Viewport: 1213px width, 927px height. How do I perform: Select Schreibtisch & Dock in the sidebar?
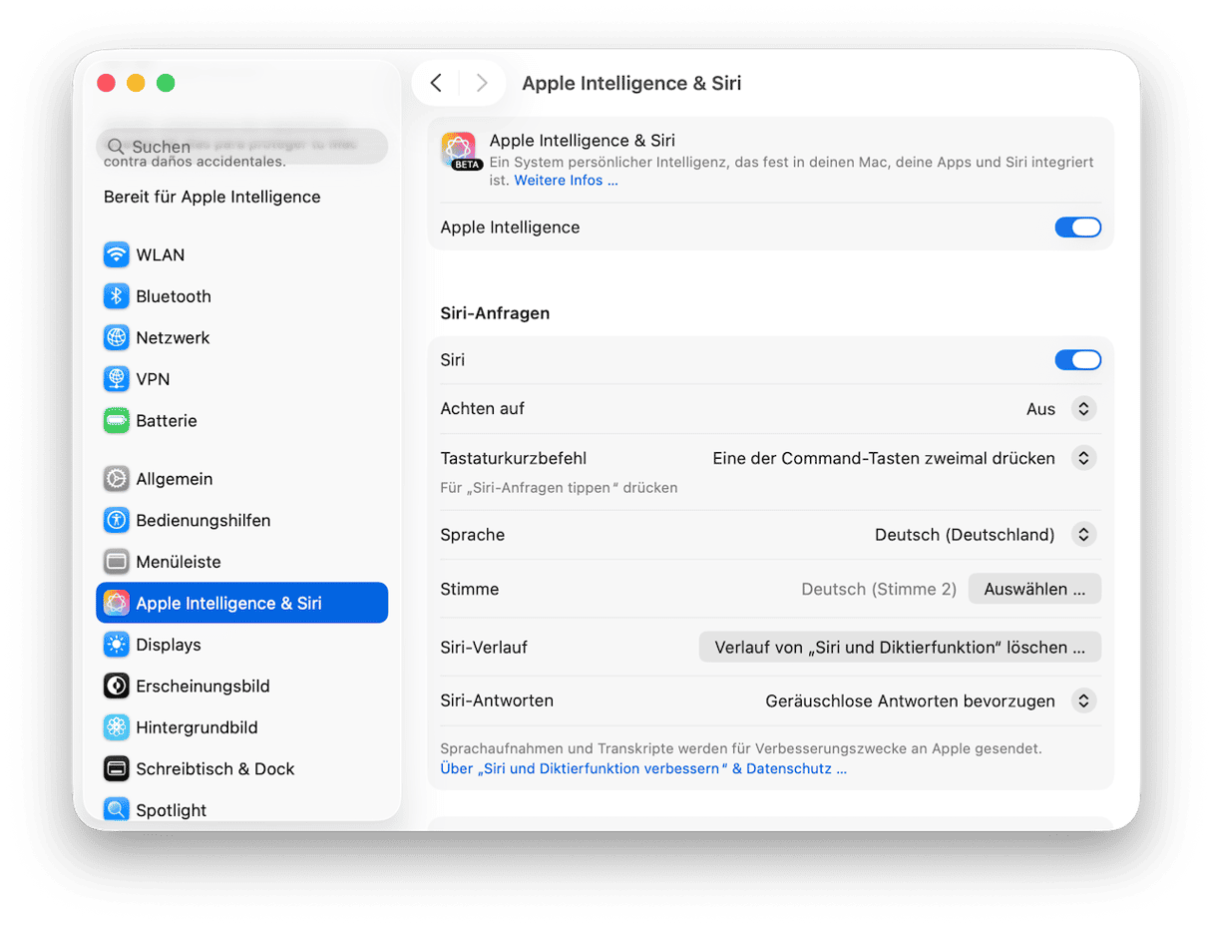point(117,768)
